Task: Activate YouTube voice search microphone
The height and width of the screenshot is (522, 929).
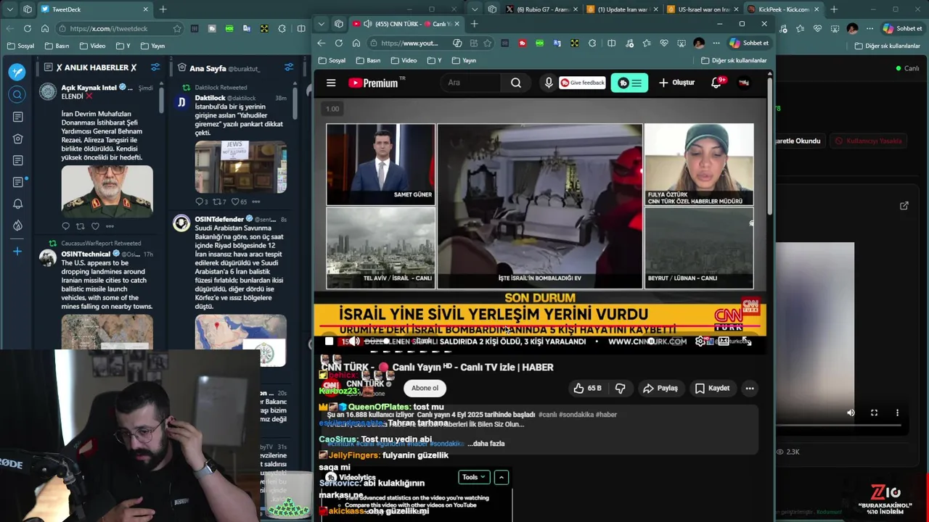Action: click(549, 83)
